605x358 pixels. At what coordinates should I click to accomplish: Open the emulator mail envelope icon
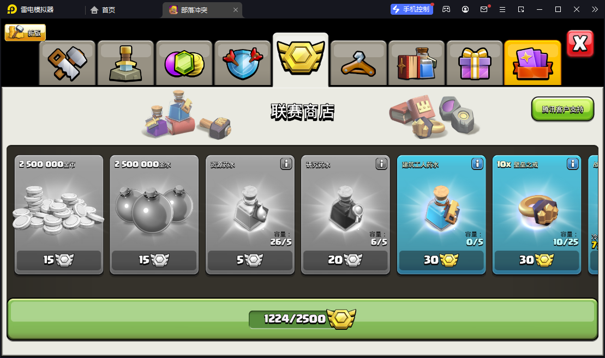[x=484, y=9]
